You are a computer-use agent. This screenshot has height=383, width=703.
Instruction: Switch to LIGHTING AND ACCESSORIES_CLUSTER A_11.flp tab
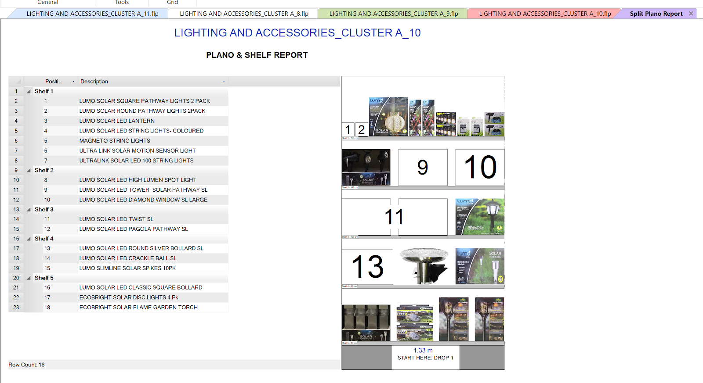click(x=92, y=14)
